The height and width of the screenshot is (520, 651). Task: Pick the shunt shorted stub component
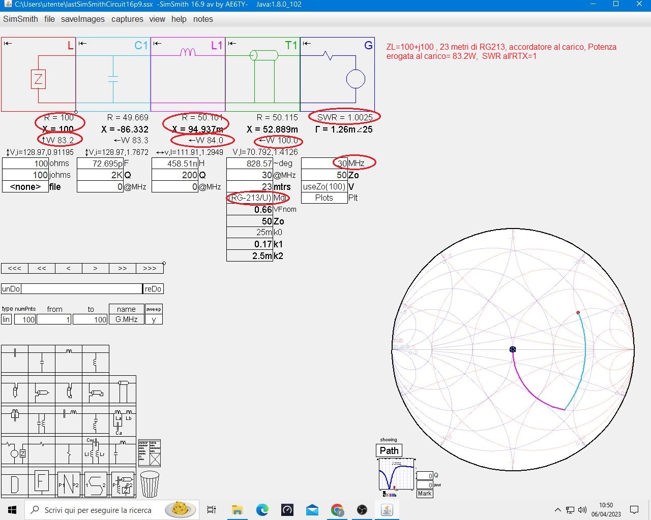[96, 391]
